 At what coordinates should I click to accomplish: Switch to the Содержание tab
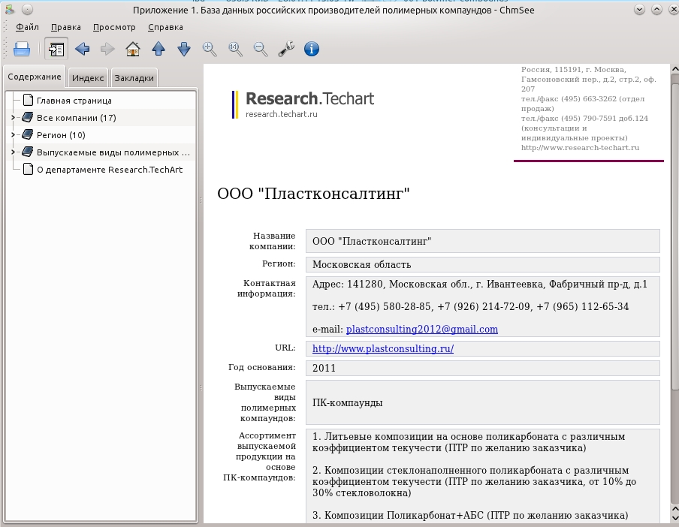tap(35, 77)
